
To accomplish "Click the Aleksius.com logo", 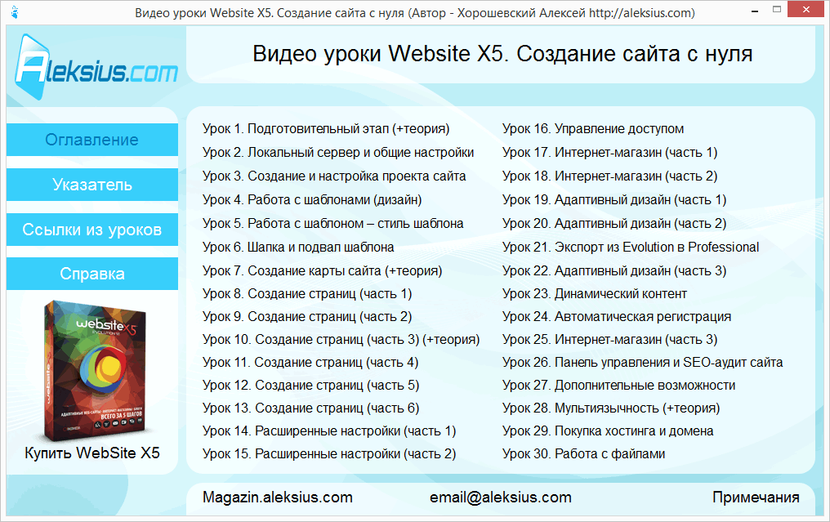I will pos(96,66).
